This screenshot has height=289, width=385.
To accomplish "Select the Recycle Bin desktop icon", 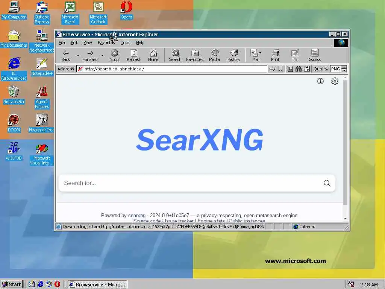I will pyautogui.click(x=14, y=95).
